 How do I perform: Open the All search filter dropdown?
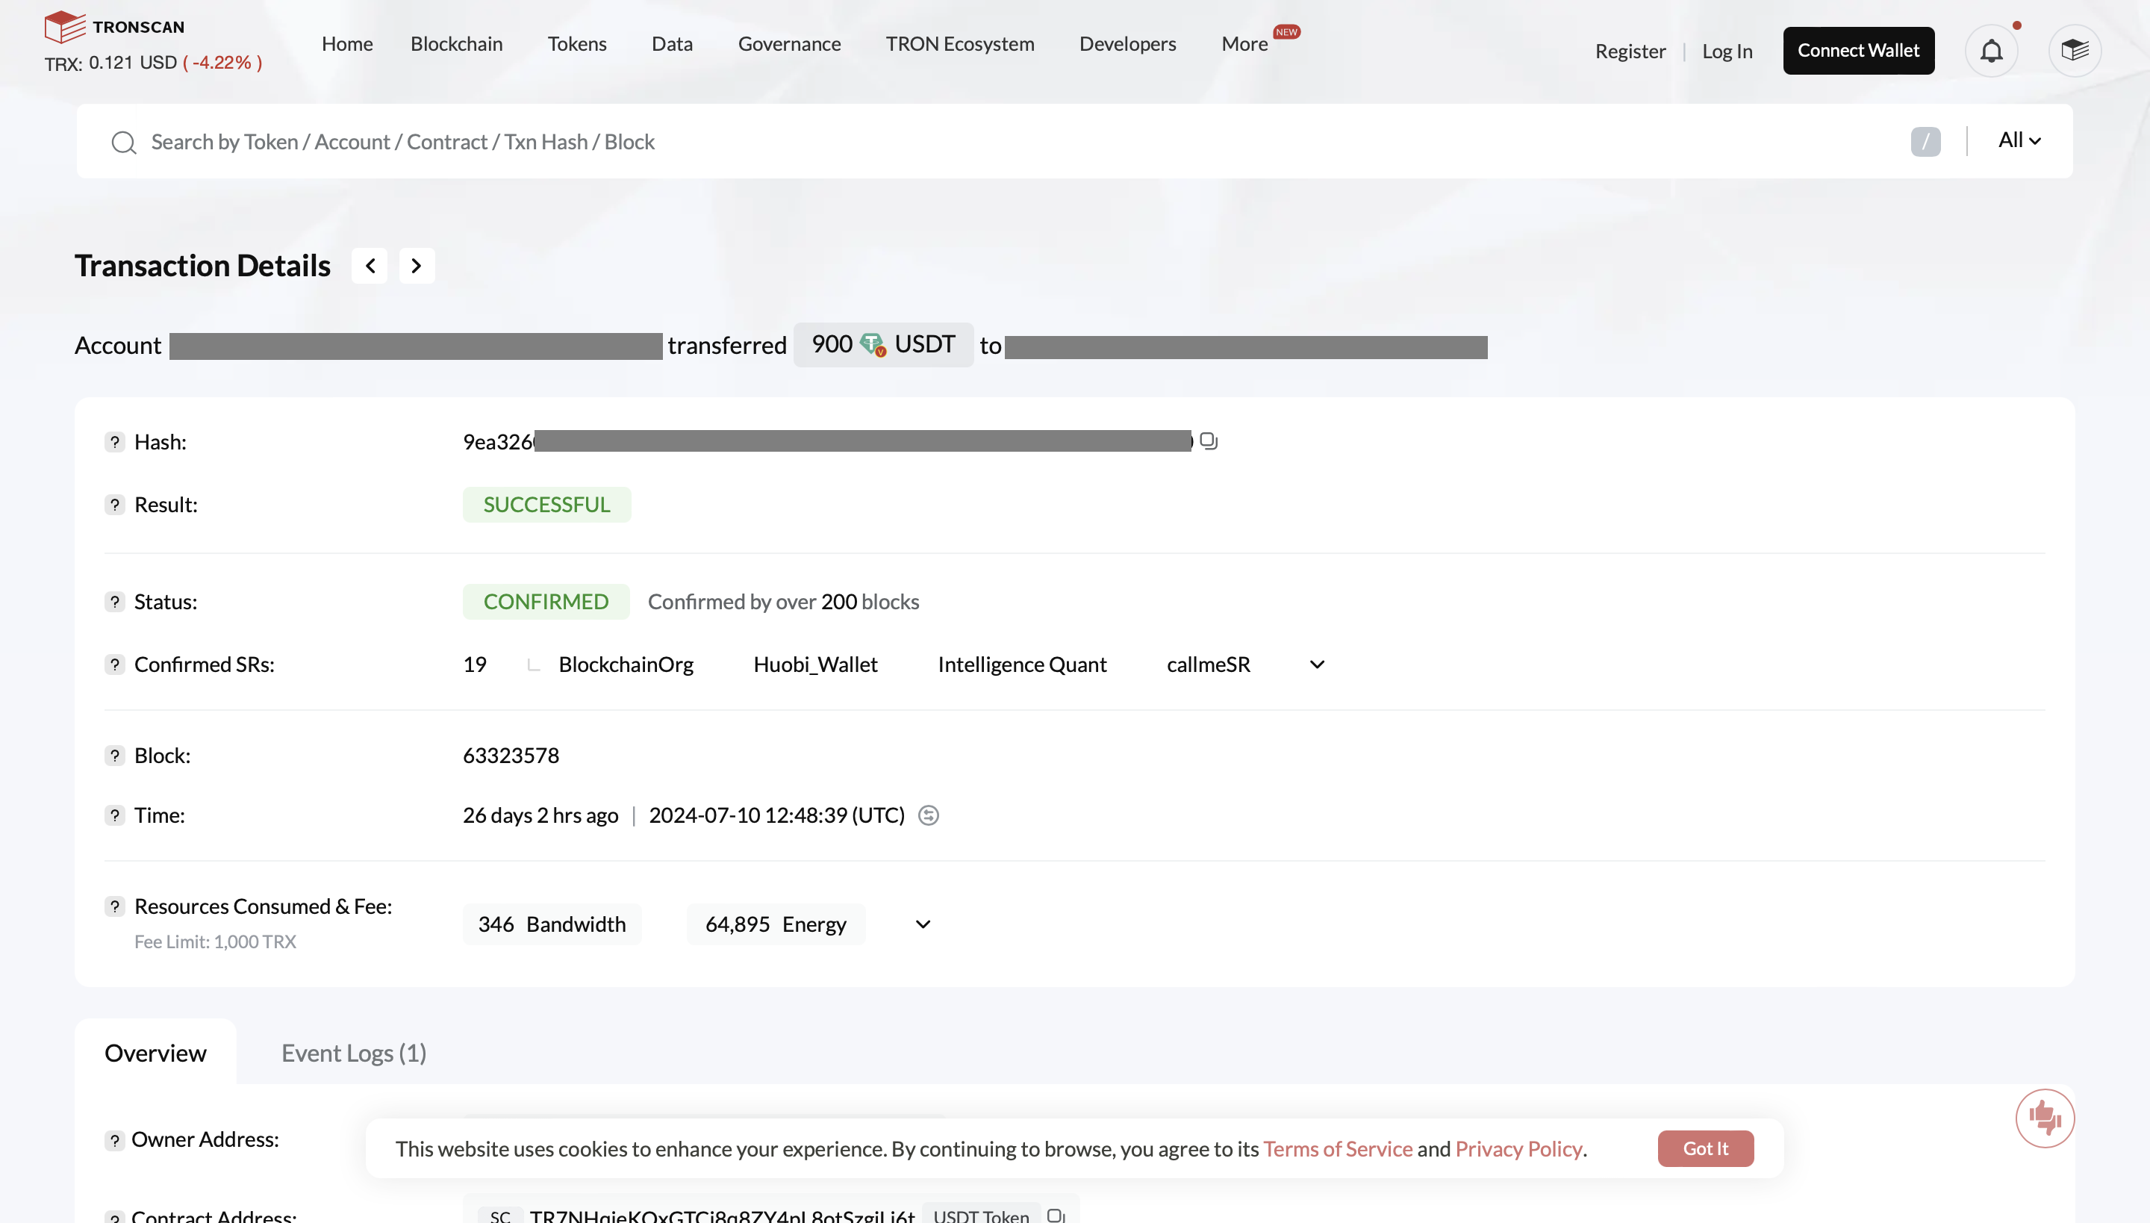click(2019, 140)
